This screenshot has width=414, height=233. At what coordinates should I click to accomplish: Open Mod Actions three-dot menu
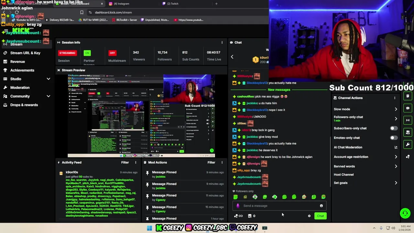222,162
